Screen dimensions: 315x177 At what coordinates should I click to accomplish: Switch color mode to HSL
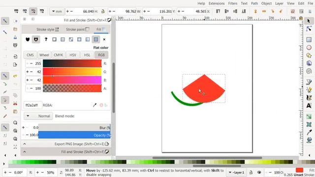pyautogui.click(x=87, y=55)
